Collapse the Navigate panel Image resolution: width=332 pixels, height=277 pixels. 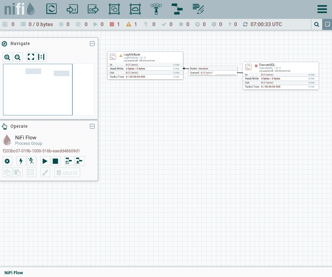point(92,44)
